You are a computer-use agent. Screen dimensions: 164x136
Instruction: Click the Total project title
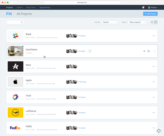[28, 96]
